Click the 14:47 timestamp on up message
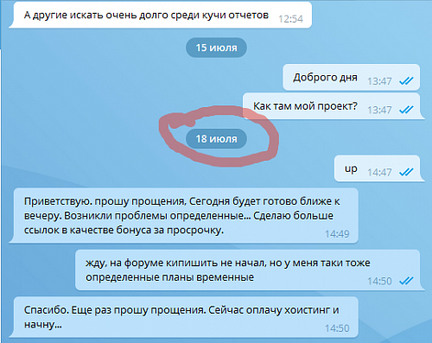Viewport: 432px width, 343px height. pyautogui.click(x=379, y=172)
